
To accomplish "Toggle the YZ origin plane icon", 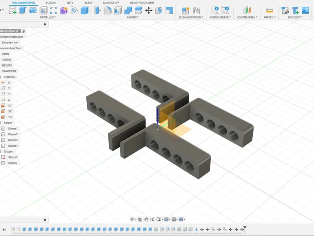I will [x=3, y=117].
